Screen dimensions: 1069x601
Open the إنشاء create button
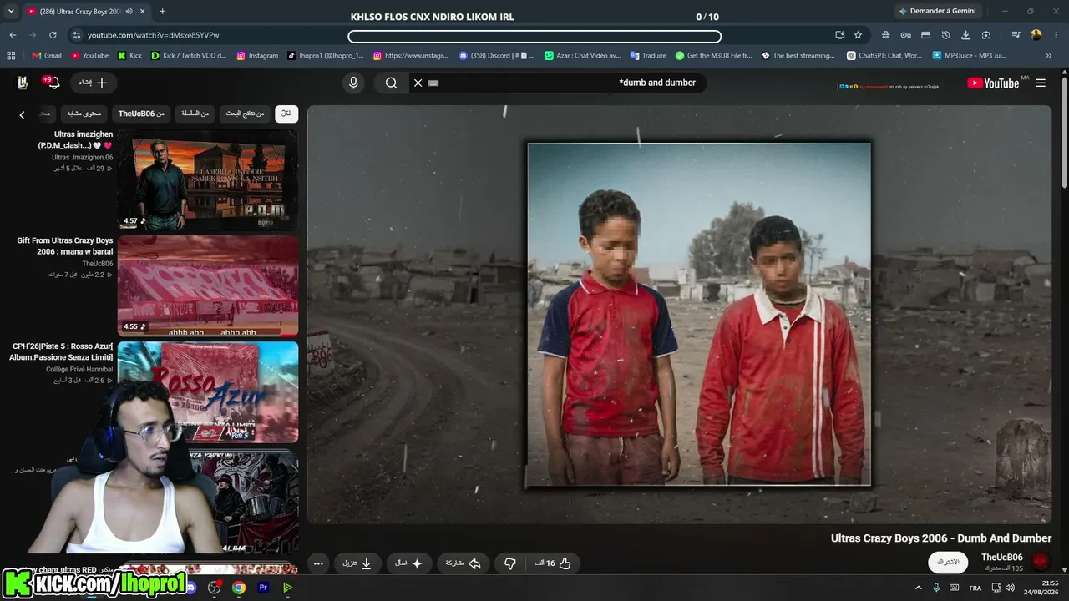click(93, 83)
